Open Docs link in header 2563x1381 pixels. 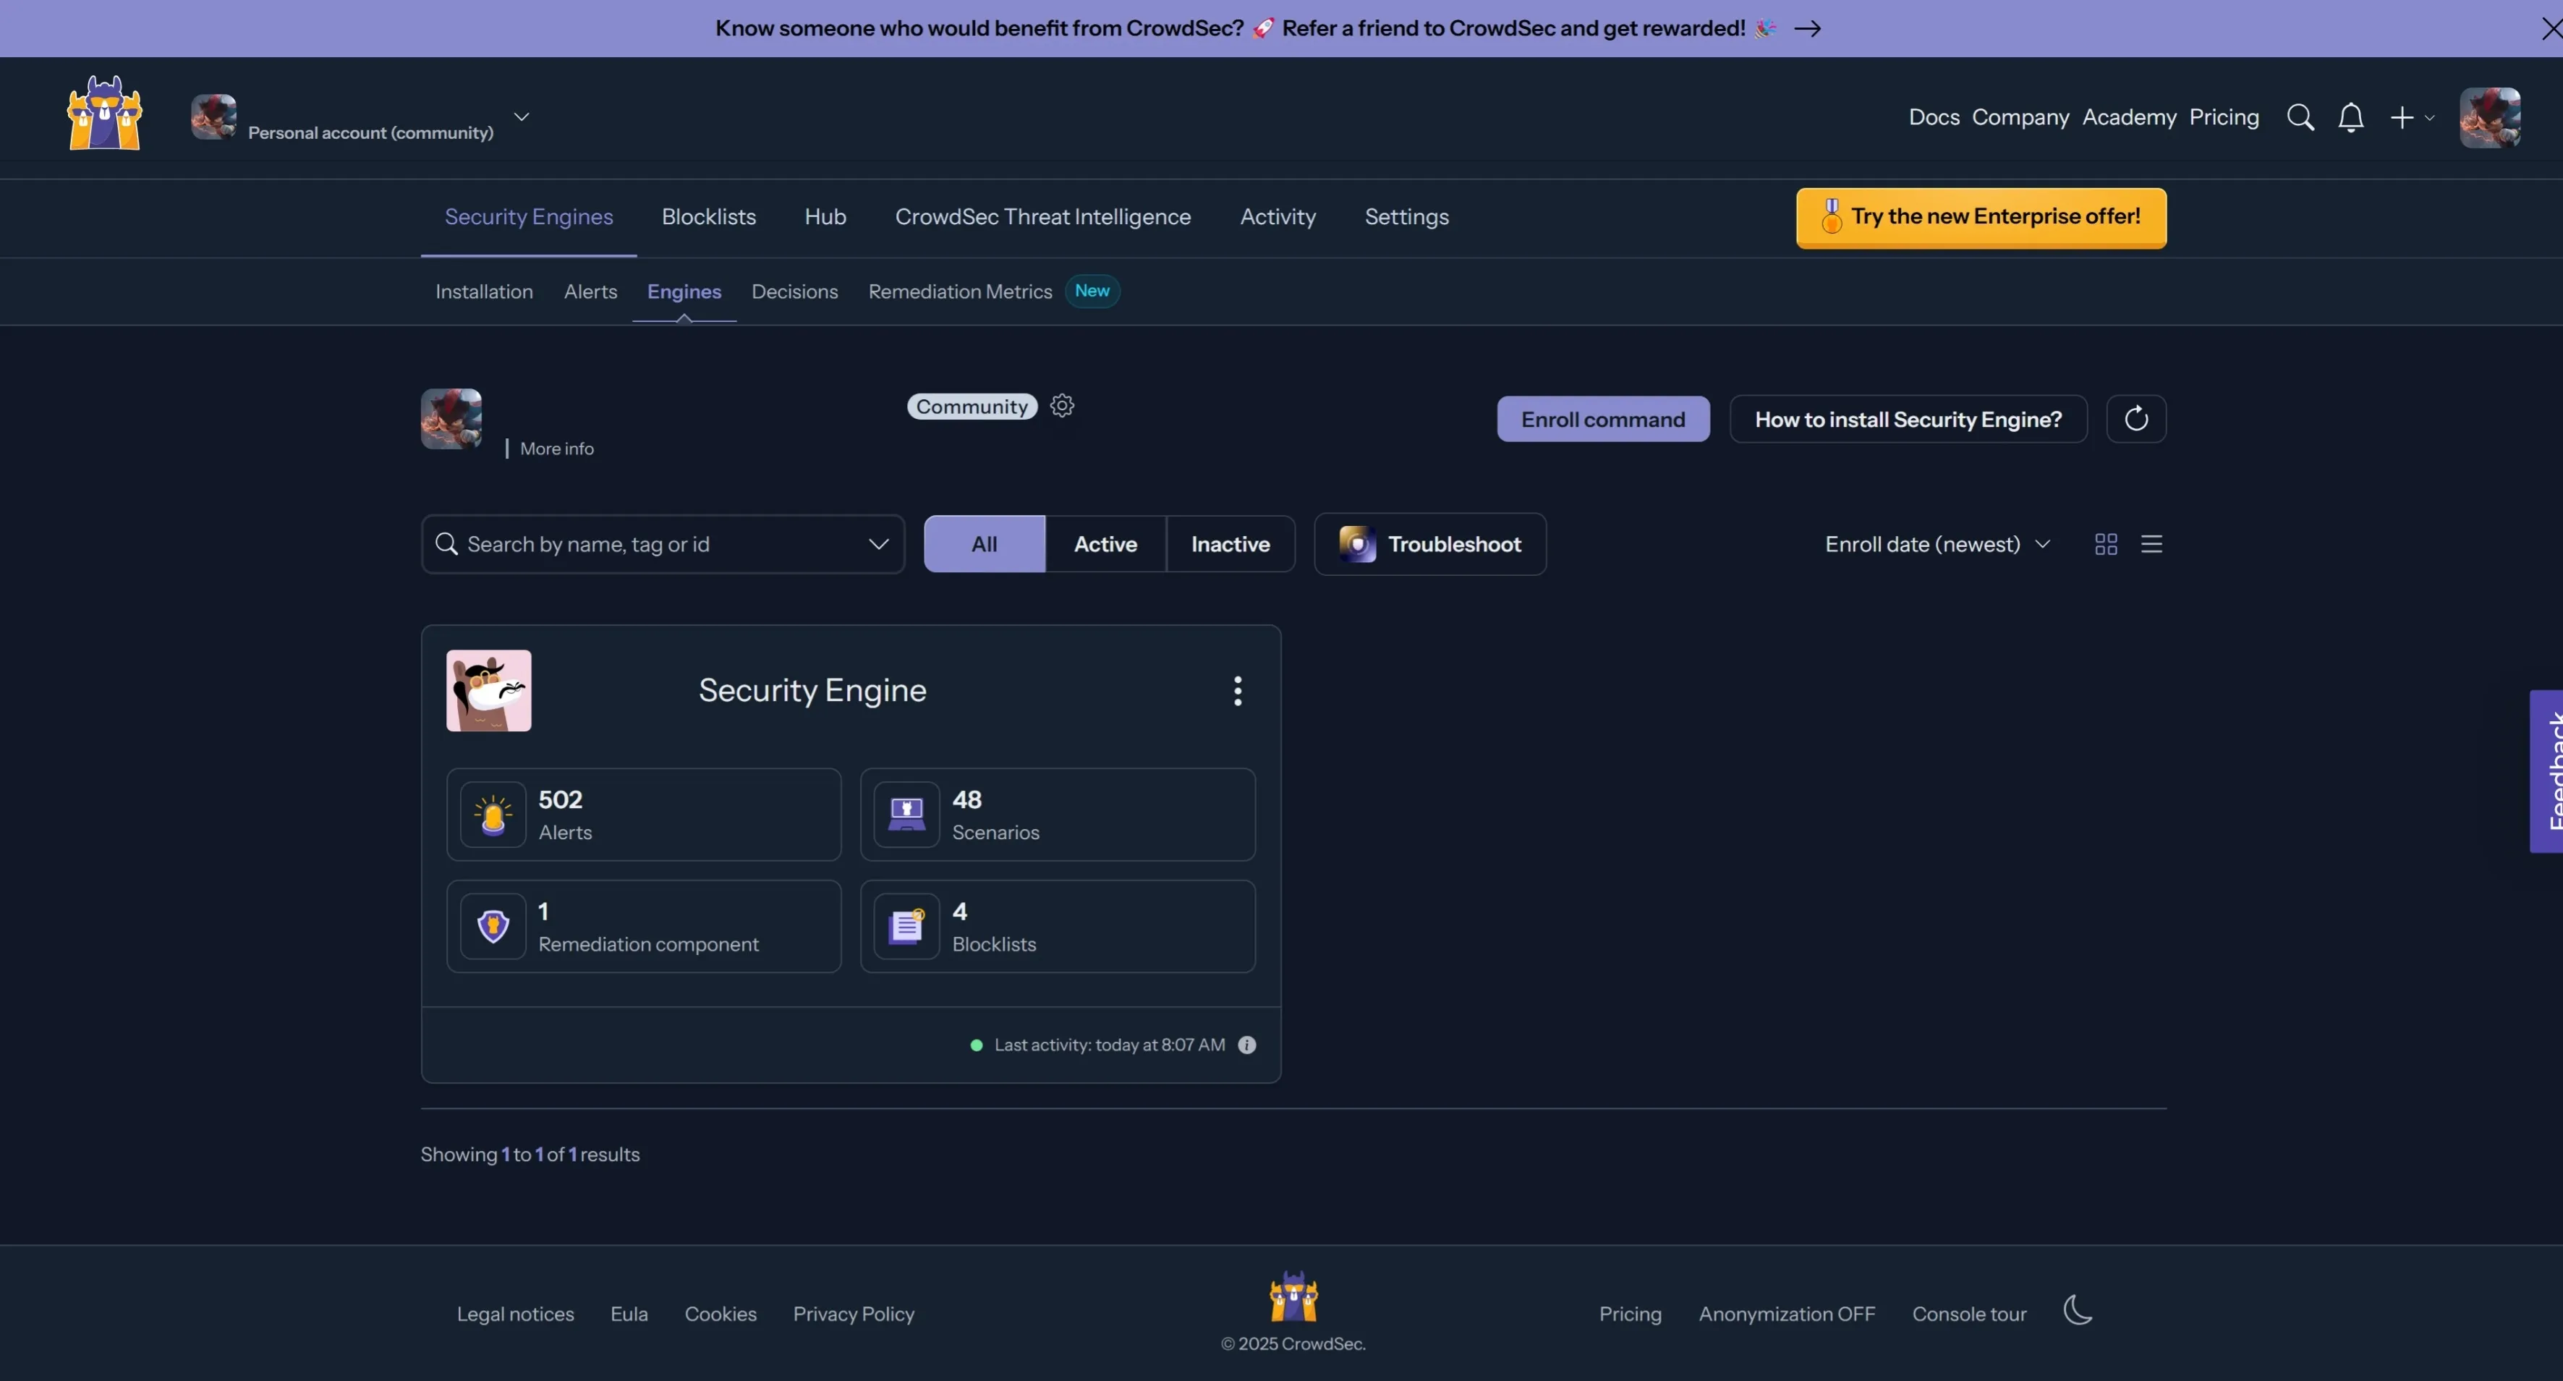pos(1933,117)
